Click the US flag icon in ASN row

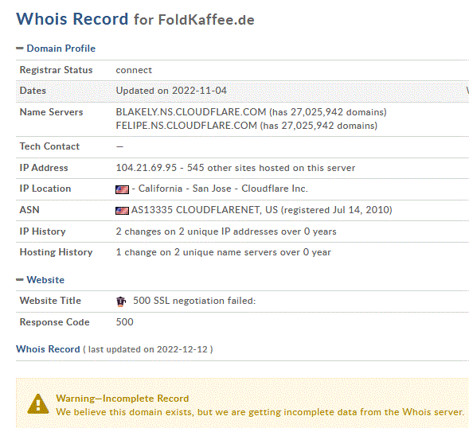[x=122, y=211]
